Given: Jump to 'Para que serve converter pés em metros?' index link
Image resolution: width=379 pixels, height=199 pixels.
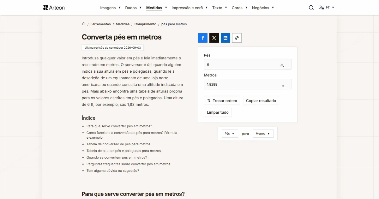Looking at the screenshot, I should coord(119,126).
